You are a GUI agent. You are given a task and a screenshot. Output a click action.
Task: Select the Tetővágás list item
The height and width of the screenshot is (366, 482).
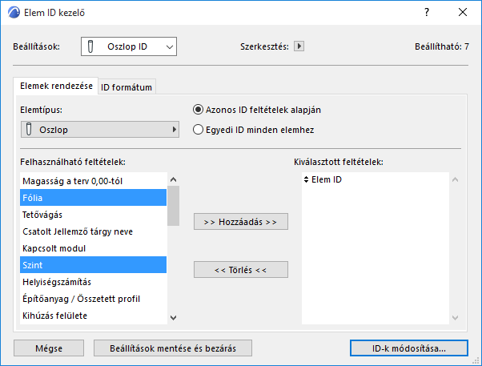coord(93,214)
